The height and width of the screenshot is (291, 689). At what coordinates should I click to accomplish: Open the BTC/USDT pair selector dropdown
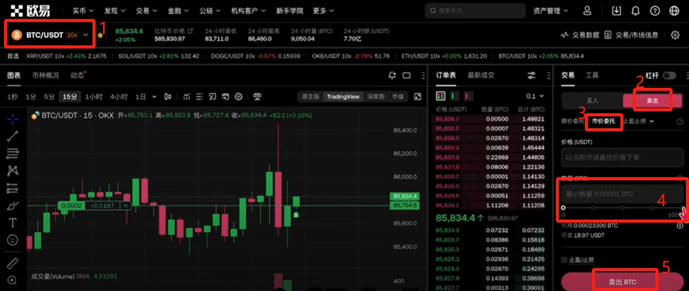point(50,35)
